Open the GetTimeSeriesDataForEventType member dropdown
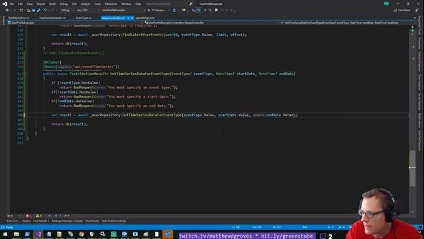The image size is (424, 239). 347,23
